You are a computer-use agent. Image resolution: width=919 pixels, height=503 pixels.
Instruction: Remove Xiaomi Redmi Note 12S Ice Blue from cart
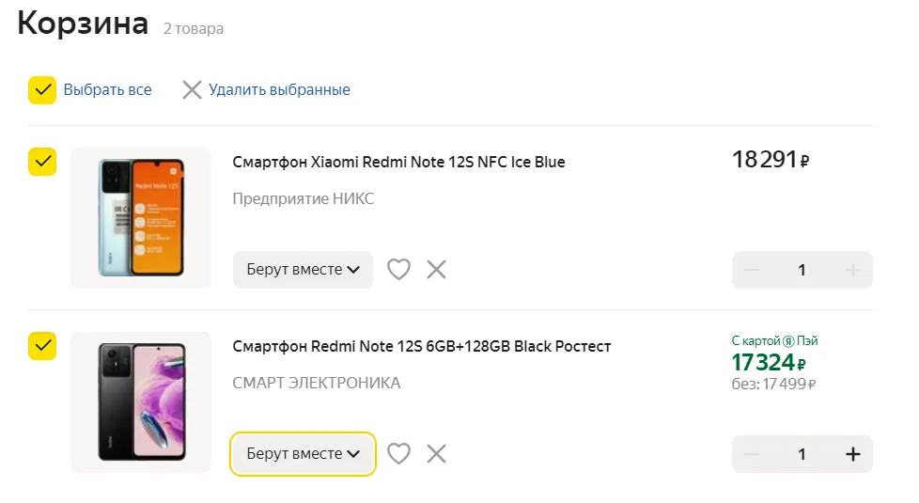coord(436,270)
